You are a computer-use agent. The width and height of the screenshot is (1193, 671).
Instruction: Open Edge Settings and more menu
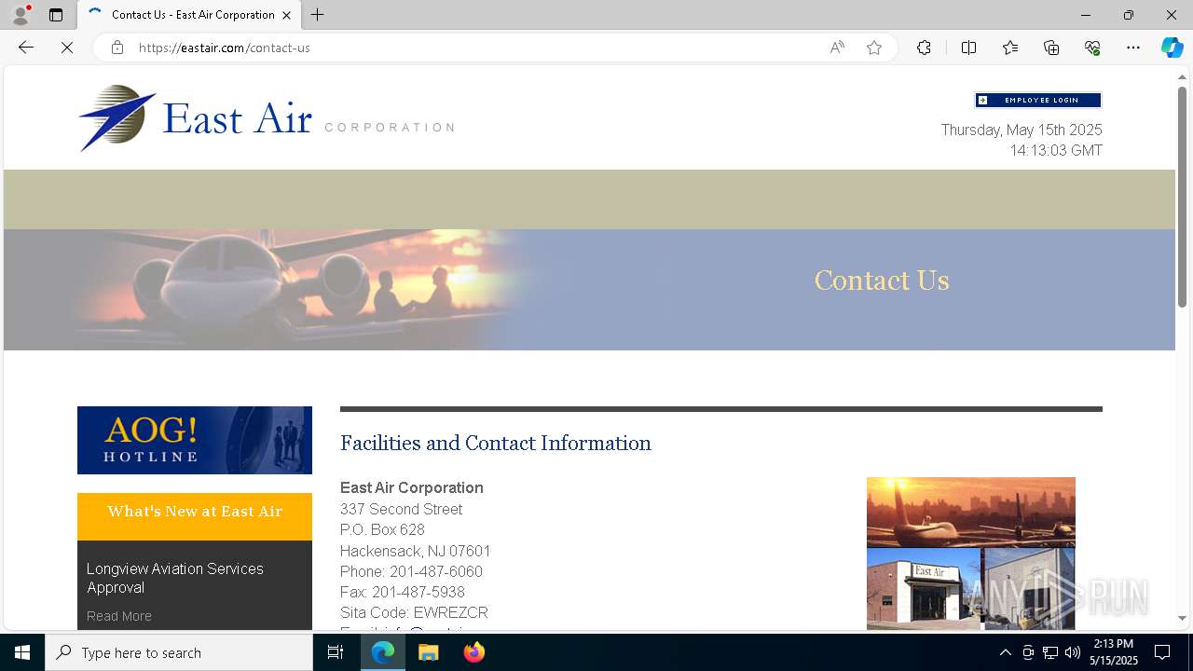(1133, 48)
